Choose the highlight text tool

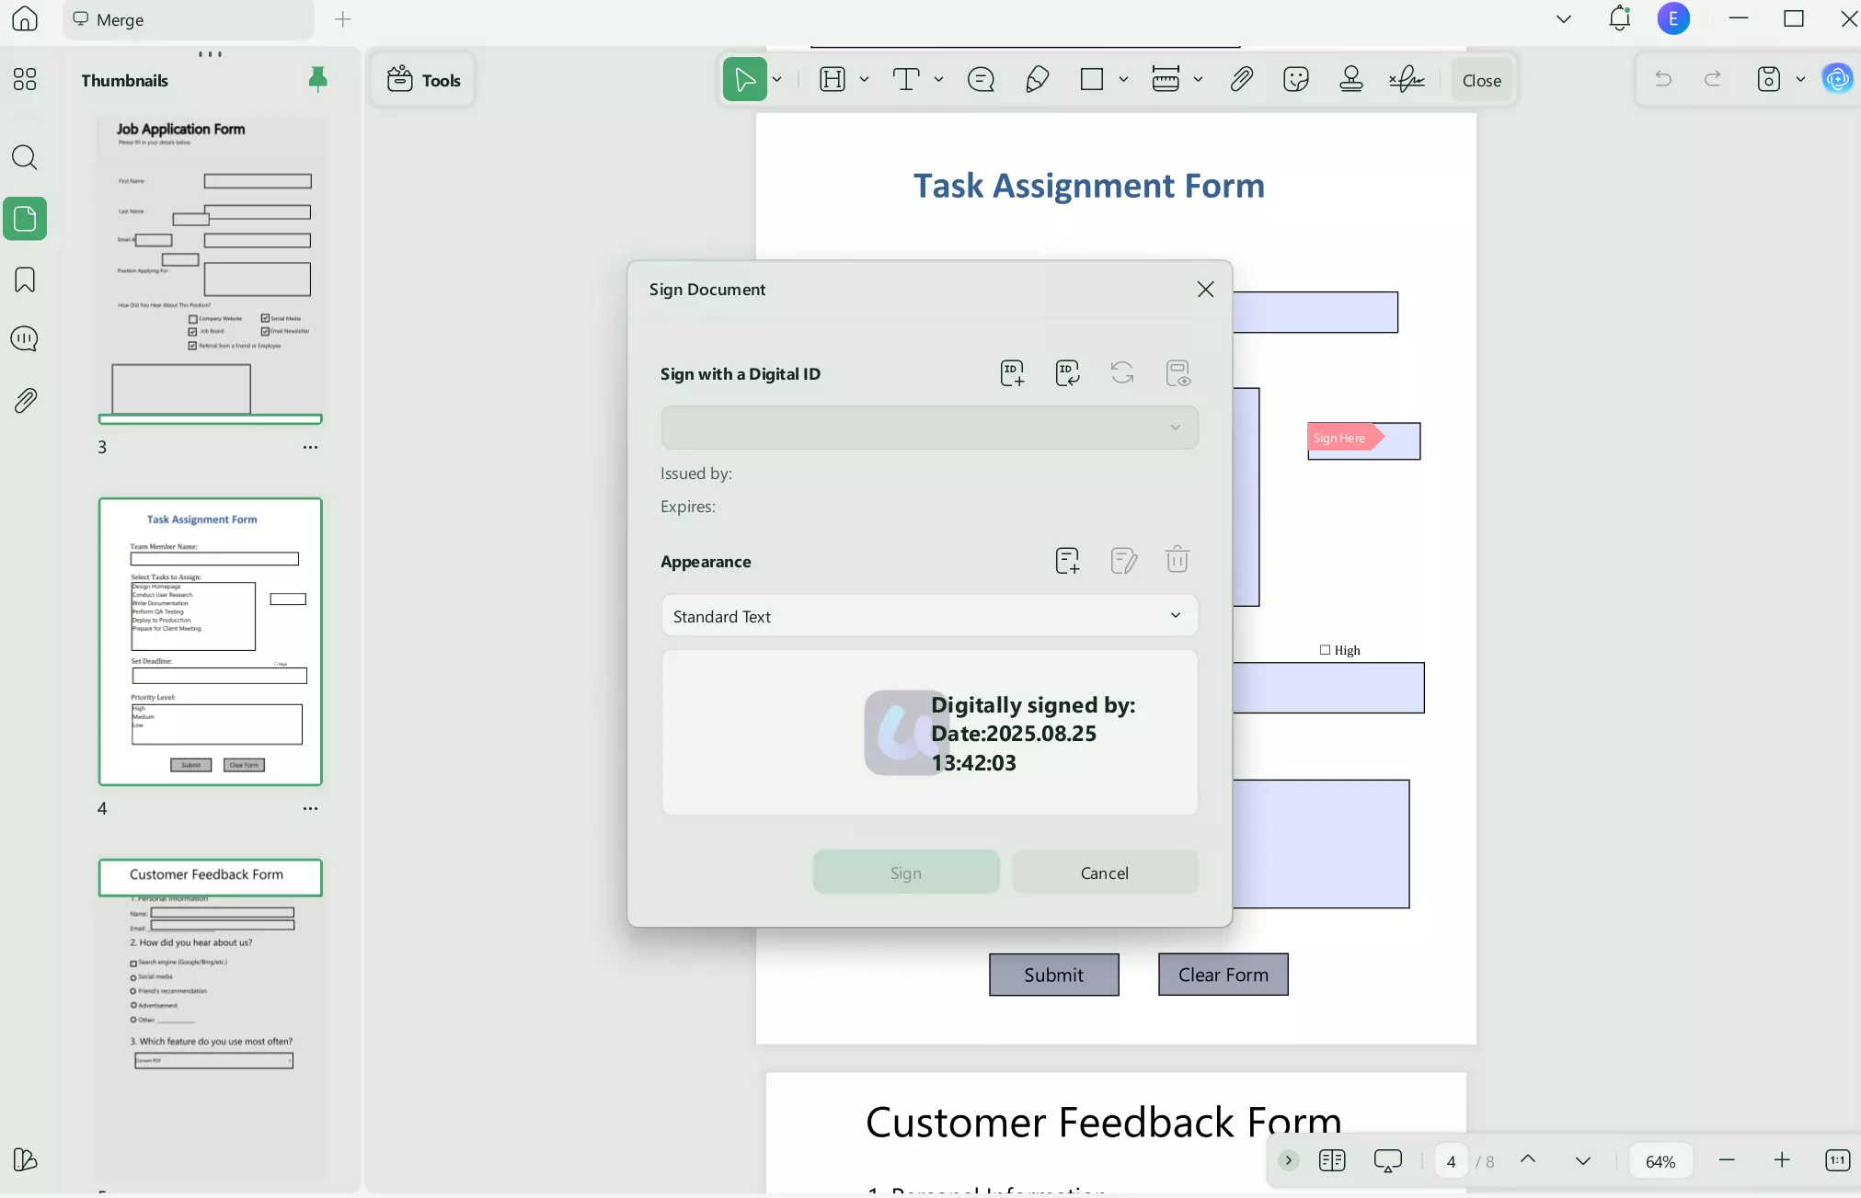833,80
